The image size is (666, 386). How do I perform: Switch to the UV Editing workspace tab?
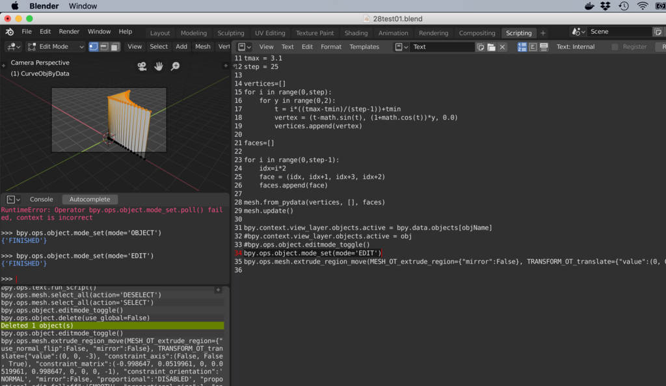(270, 33)
